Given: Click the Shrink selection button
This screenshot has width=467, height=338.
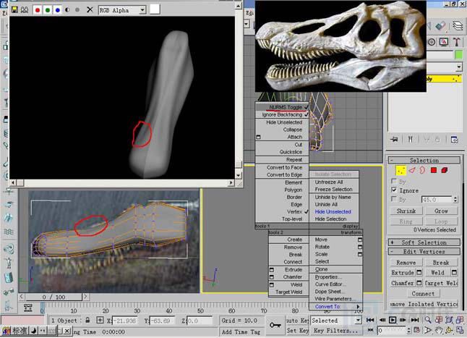Looking at the screenshot, I should click(406, 211).
